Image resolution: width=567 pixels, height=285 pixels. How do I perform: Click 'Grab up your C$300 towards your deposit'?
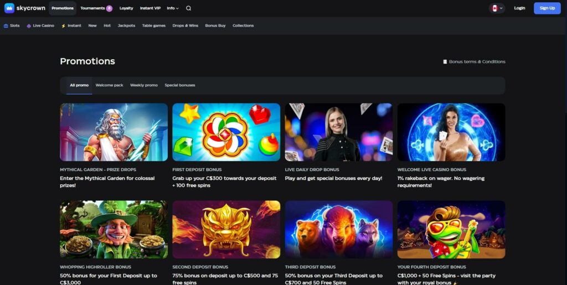pos(224,178)
